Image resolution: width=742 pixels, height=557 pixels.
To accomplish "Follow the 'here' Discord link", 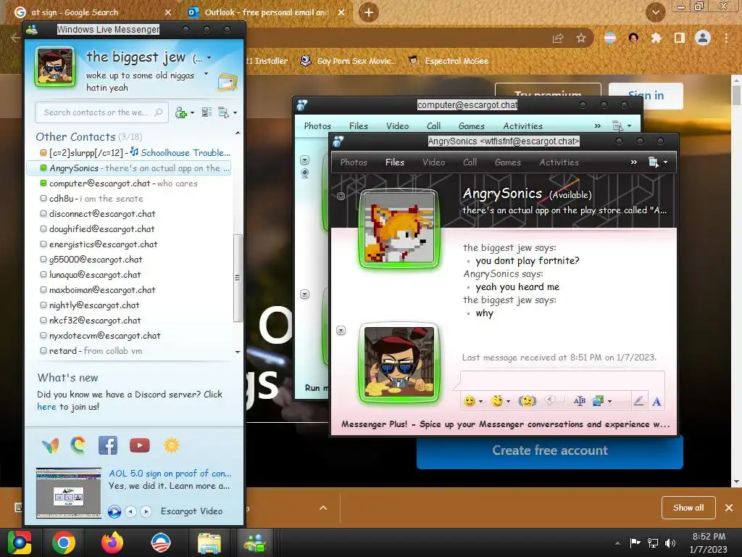I will 46,407.
